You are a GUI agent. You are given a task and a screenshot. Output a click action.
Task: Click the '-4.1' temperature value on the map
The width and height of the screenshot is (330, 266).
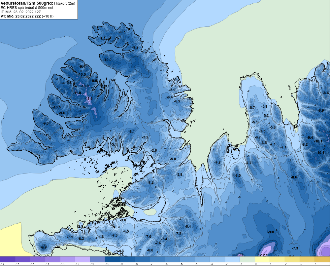click(x=91, y=223)
